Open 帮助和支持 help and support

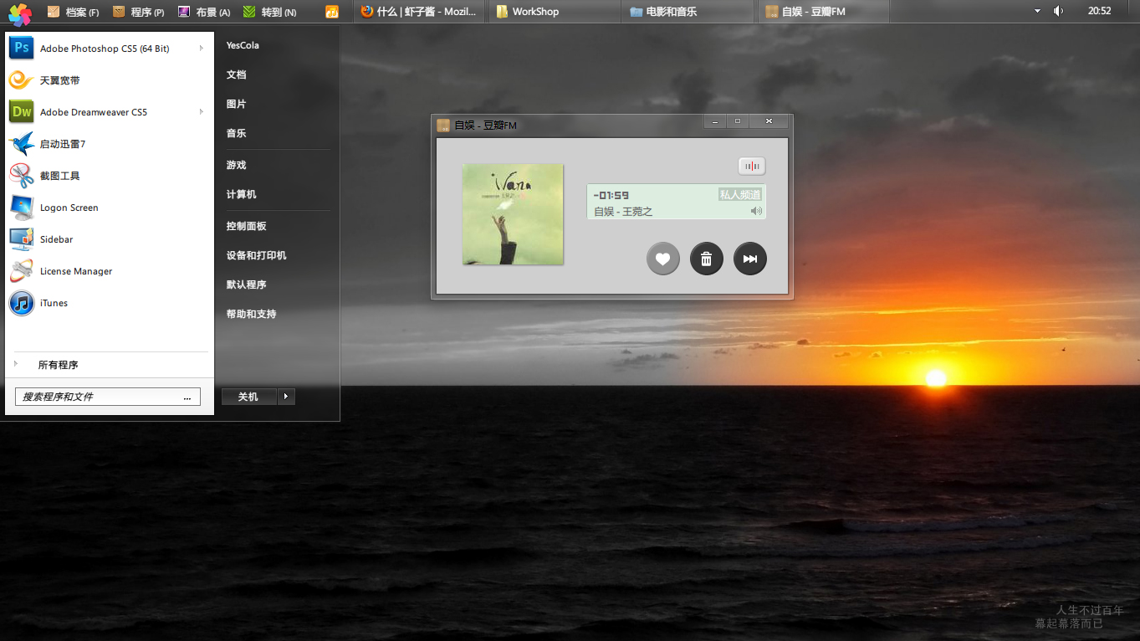point(251,314)
